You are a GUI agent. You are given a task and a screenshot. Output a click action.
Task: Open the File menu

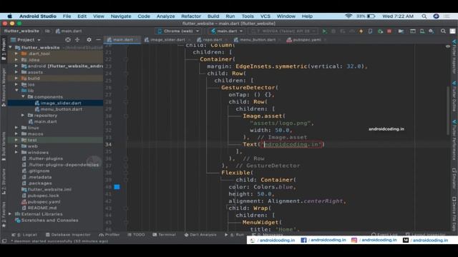67,16
